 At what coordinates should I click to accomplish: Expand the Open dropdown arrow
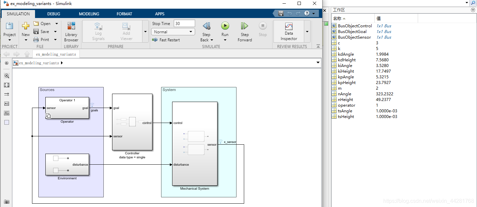pyautogui.click(x=57, y=24)
